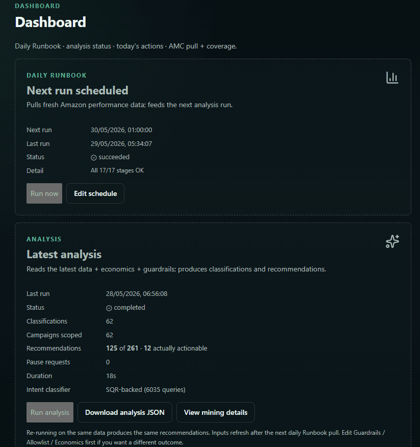Click the ANALYSIS section label
The height and width of the screenshot is (447, 420).
coord(44,239)
